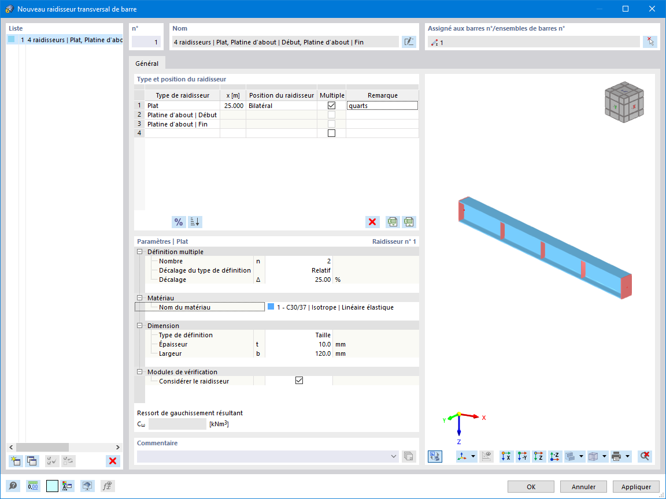Collapse the Modules de vérification section
This screenshot has width=666, height=499.
coord(140,372)
